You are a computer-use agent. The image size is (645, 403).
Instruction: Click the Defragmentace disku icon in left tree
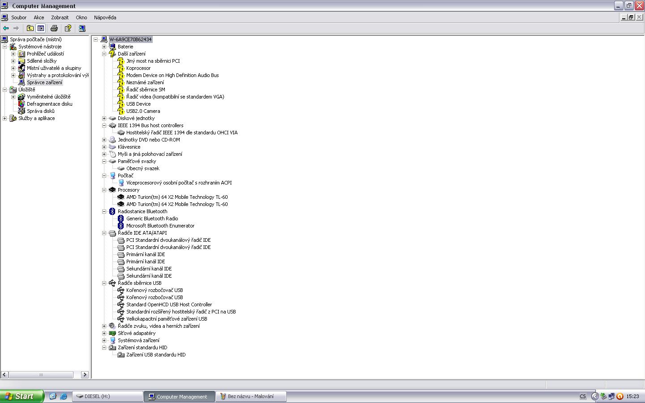coord(21,104)
